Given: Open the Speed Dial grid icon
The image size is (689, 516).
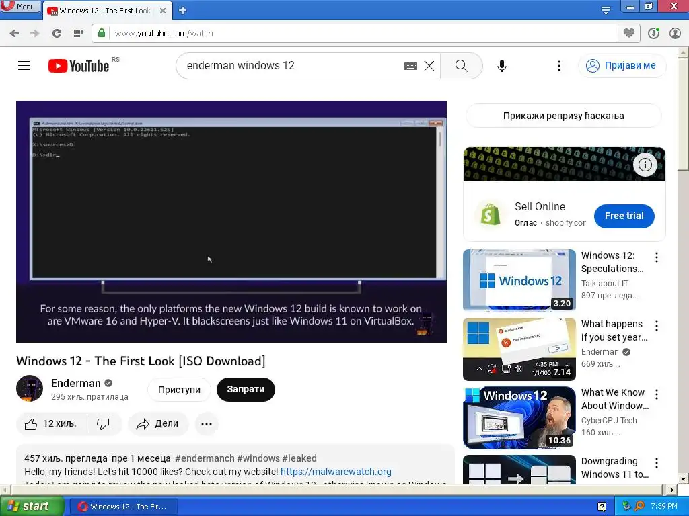Looking at the screenshot, I should (x=79, y=33).
